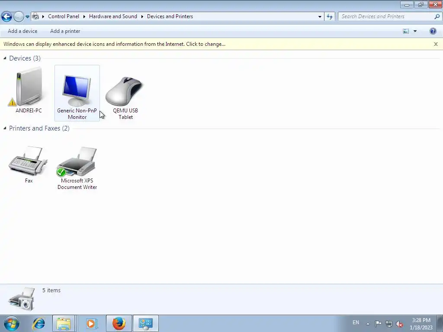The width and height of the screenshot is (443, 332).
Task: Click the network tray icon
Action: pos(389,323)
